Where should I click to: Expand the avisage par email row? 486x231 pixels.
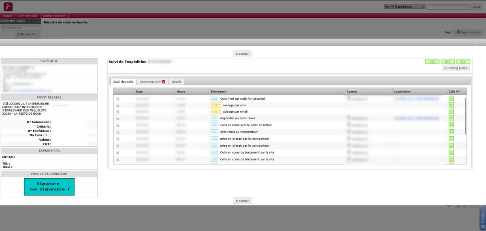[x=117, y=111]
